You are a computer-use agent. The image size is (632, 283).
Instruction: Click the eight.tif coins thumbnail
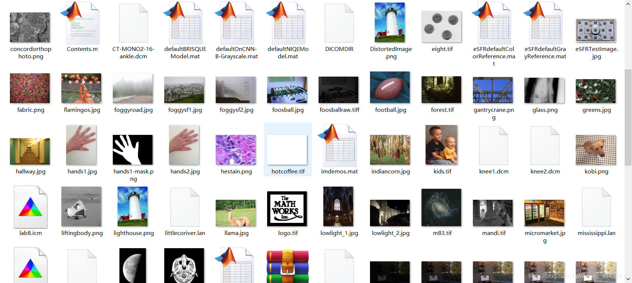[441, 26]
